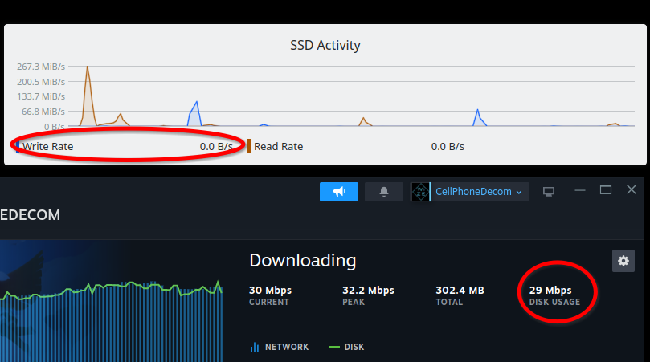Click the 29 Mbps disk usage stat
This screenshot has height=362, width=650.
click(x=550, y=290)
